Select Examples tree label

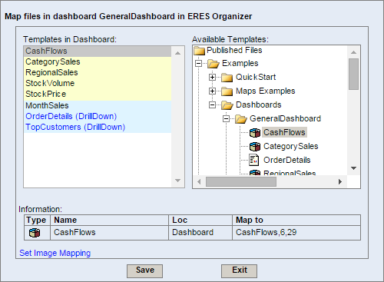coord(240,63)
